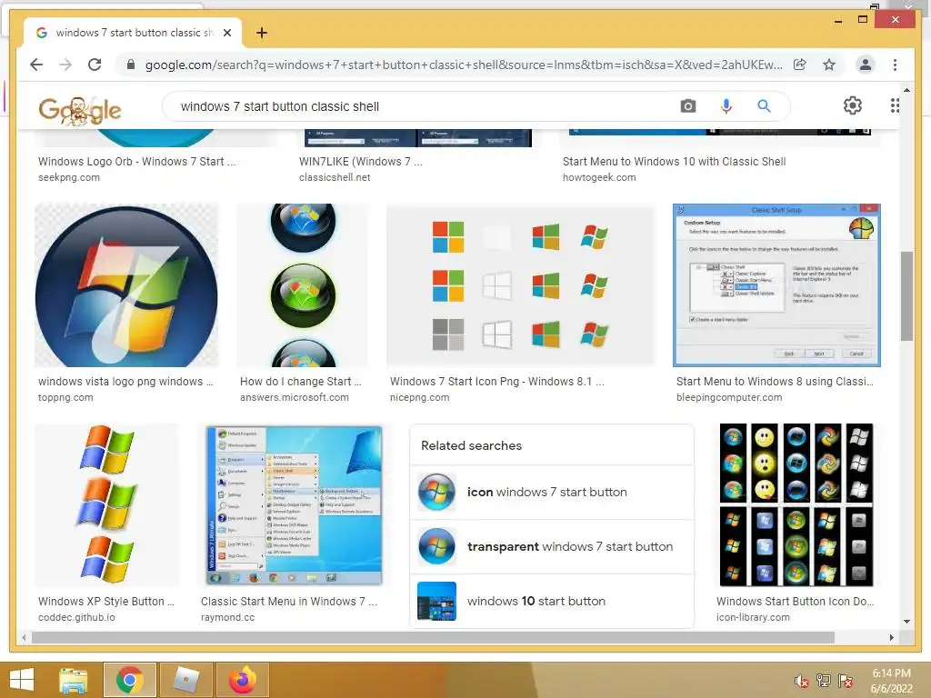Click icon-library.com source link
931x698 pixels.
(752, 617)
